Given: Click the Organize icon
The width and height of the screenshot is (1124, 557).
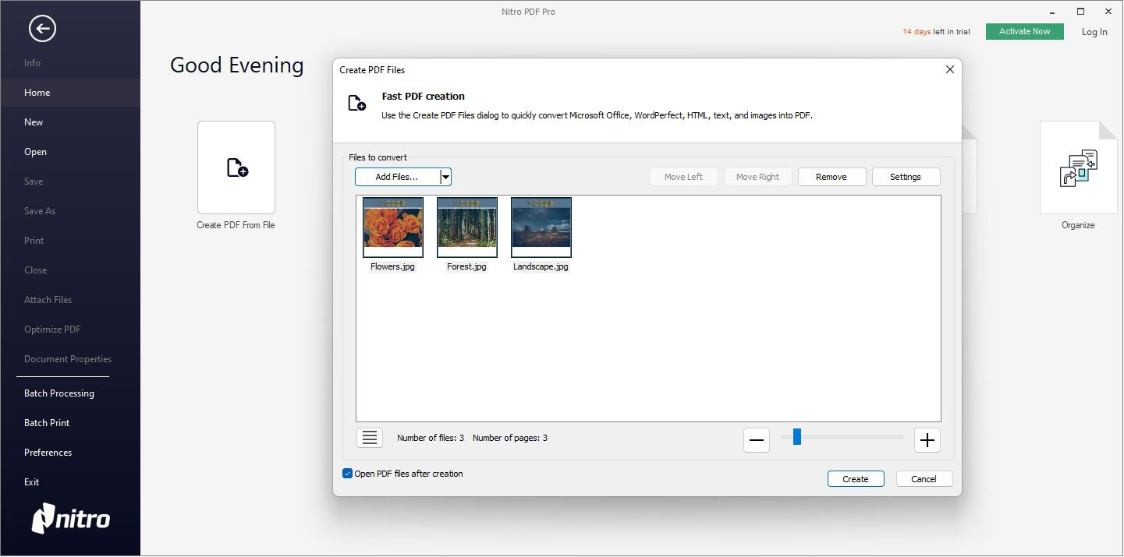Looking at the screenshot, I should click(1078, 167).
